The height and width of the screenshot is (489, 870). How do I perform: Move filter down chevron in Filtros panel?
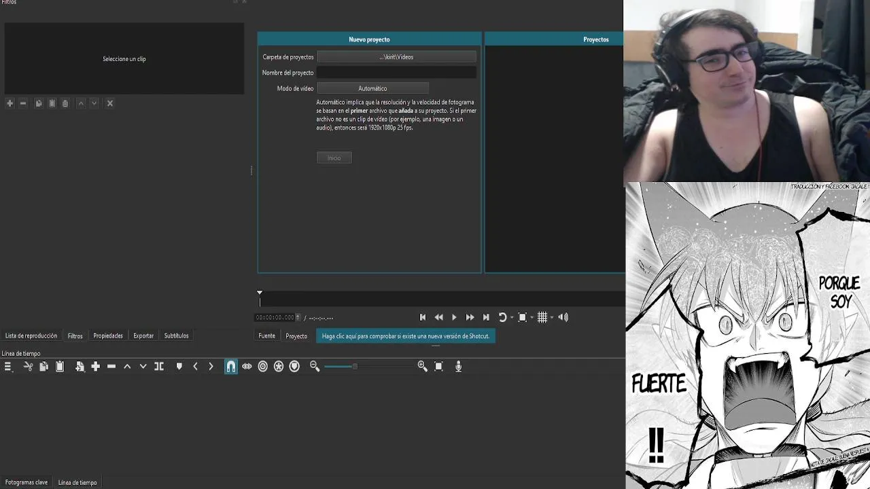pyautogui.click(x=94, y=103)
